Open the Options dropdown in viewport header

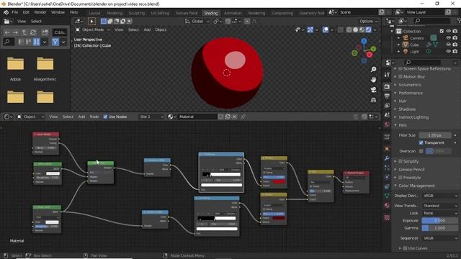tap(368, 21)
